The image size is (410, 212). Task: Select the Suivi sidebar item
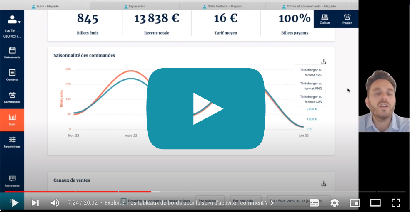12,120
